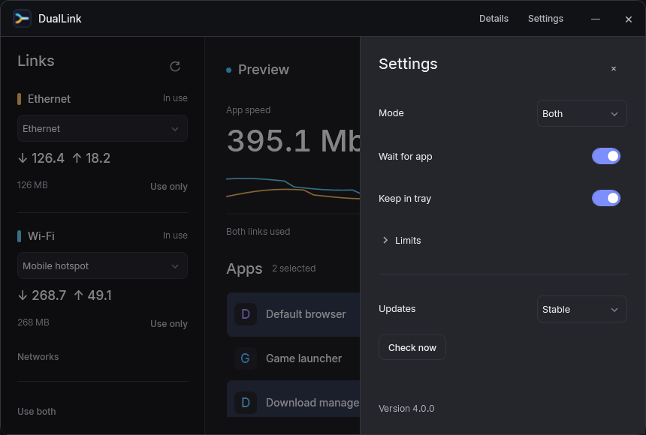Click the Ethernet download arrow icon
646x435 pixels.
[x=23, y=158]
